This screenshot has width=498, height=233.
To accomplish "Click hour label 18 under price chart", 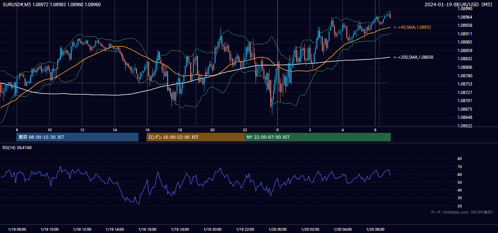I will [x=180, y=130].
